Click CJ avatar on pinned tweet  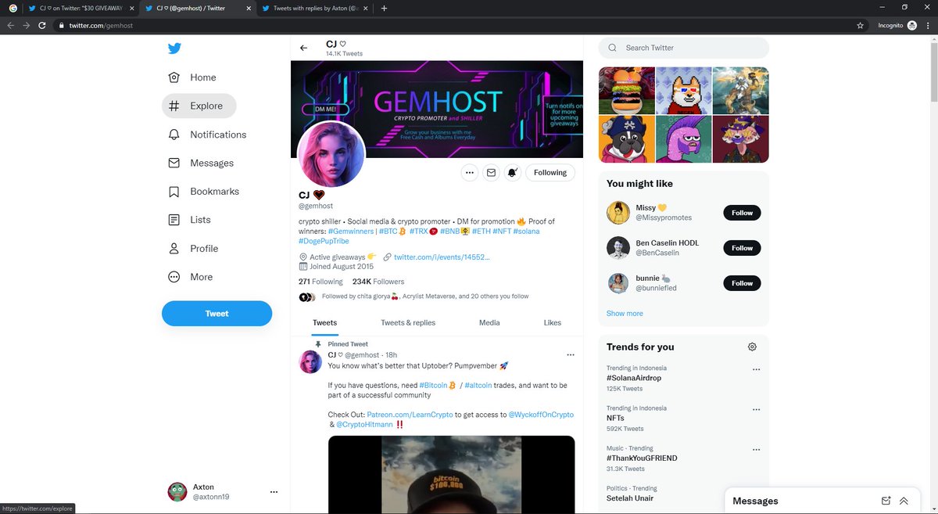311,362
